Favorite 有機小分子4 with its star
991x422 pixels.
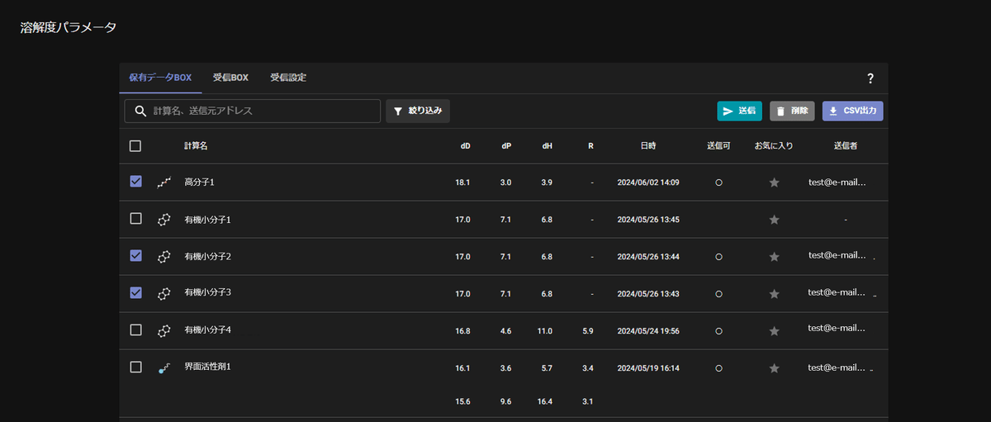pyautogui.click(x=774, y=331)
